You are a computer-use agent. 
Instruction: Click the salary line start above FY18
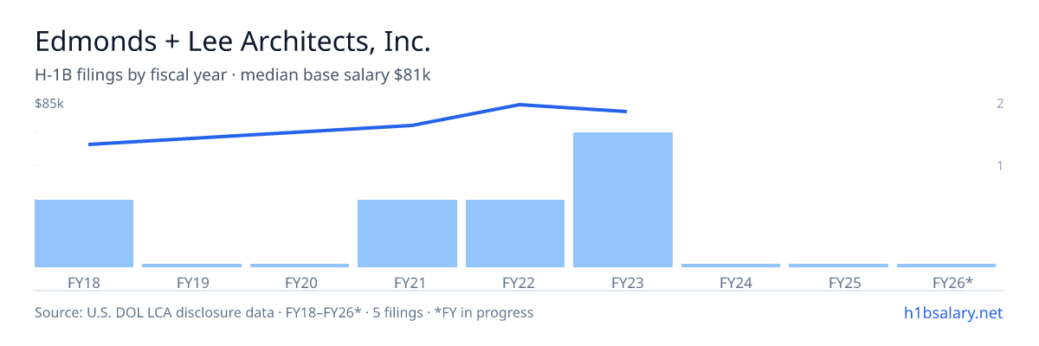coord(89,144)
